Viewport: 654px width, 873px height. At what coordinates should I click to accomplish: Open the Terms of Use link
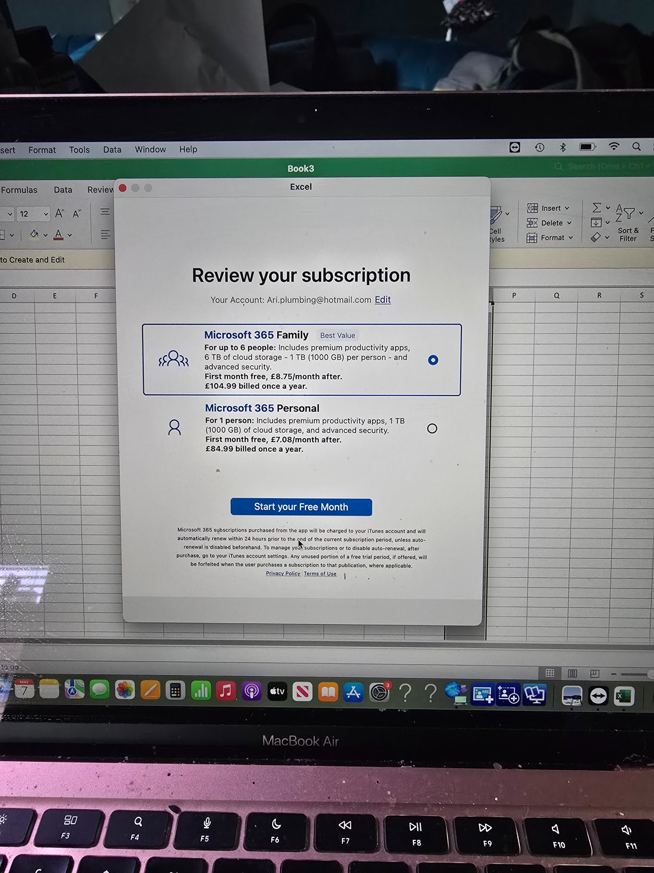pos(320,574)
